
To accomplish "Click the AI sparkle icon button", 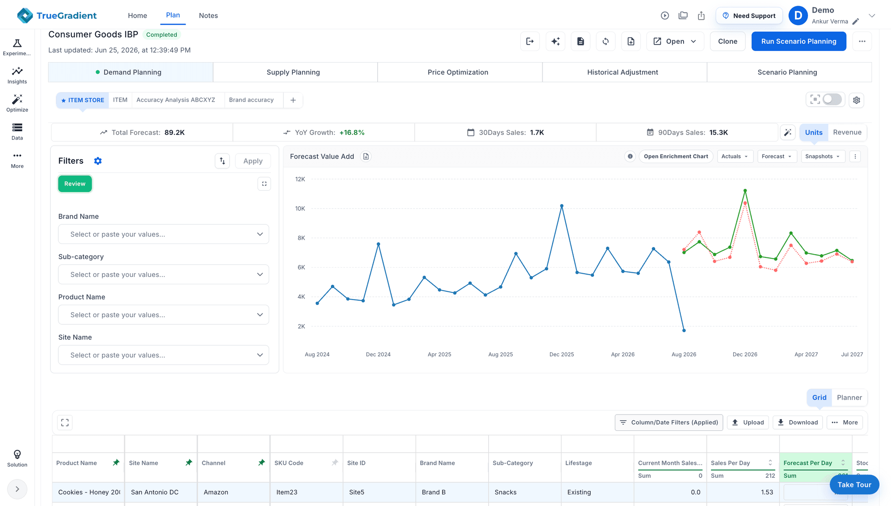I will (x=555, y=41).
